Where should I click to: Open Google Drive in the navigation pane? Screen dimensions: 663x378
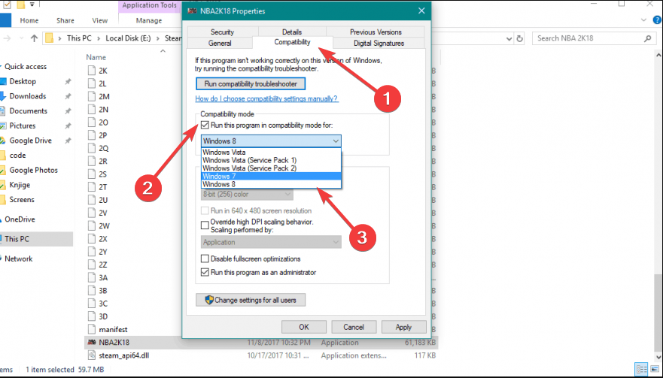click(30, 141)
